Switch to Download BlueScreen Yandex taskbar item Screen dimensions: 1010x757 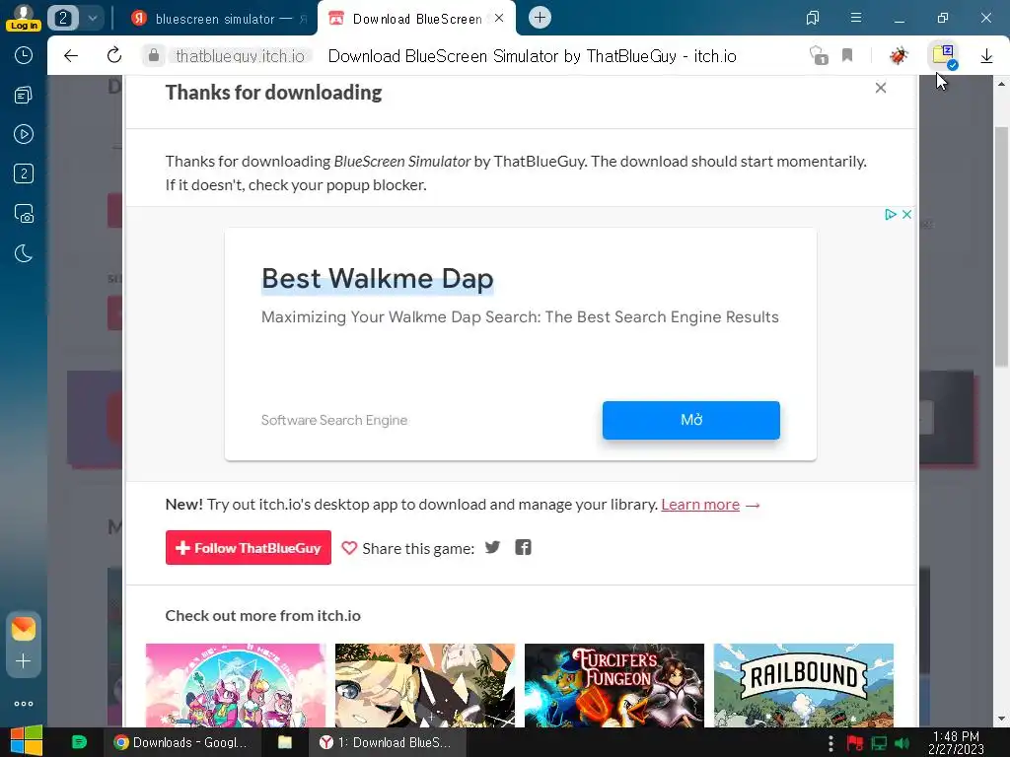coord(386,742)
